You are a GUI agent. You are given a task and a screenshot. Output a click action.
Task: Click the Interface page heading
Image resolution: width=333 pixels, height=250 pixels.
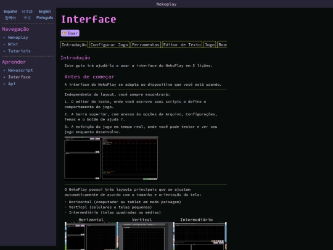tap(89, 19)
